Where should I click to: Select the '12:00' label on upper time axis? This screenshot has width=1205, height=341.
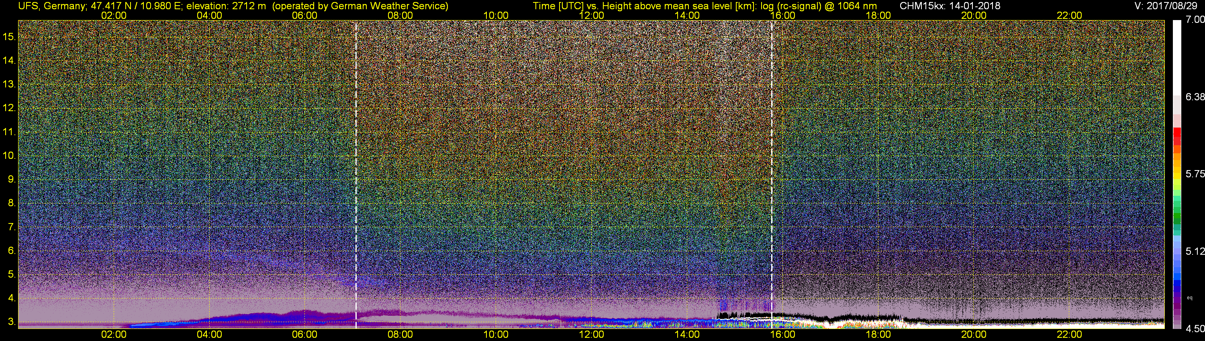[591, 15]
